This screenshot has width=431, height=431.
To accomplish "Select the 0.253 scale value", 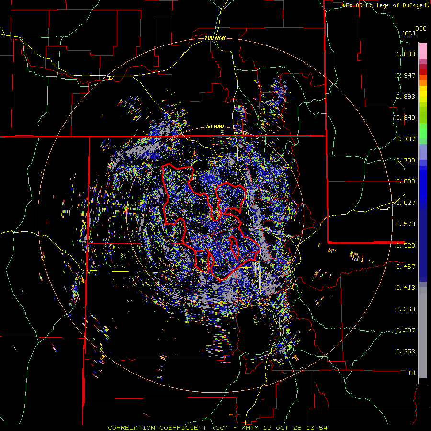I will 406,352.
